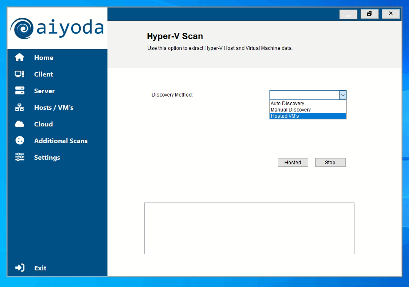Screen dimensions: 409x287
Task: Minimize the aiyoda window
Action: (x=348, y=14)
